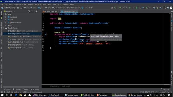Click the Select device window icon
The height and width of the screenshot is (97, 173).
tap(112, 8)
